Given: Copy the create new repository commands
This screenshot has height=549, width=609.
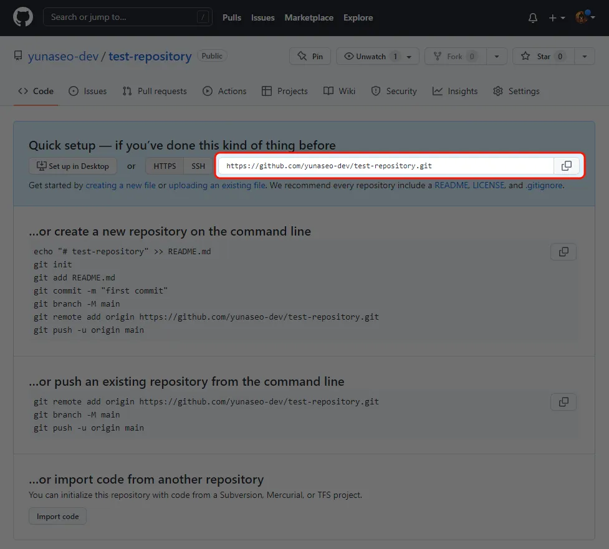Looking at the screenshot, I should pyautogui.click(x=563, y=252).
